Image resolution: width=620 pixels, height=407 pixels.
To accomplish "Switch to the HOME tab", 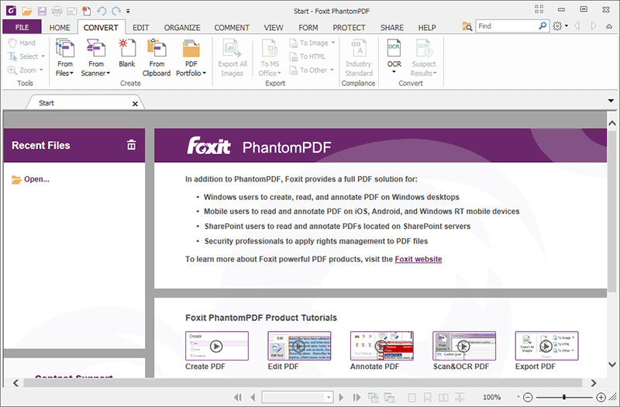I will [x=60, y=28].
